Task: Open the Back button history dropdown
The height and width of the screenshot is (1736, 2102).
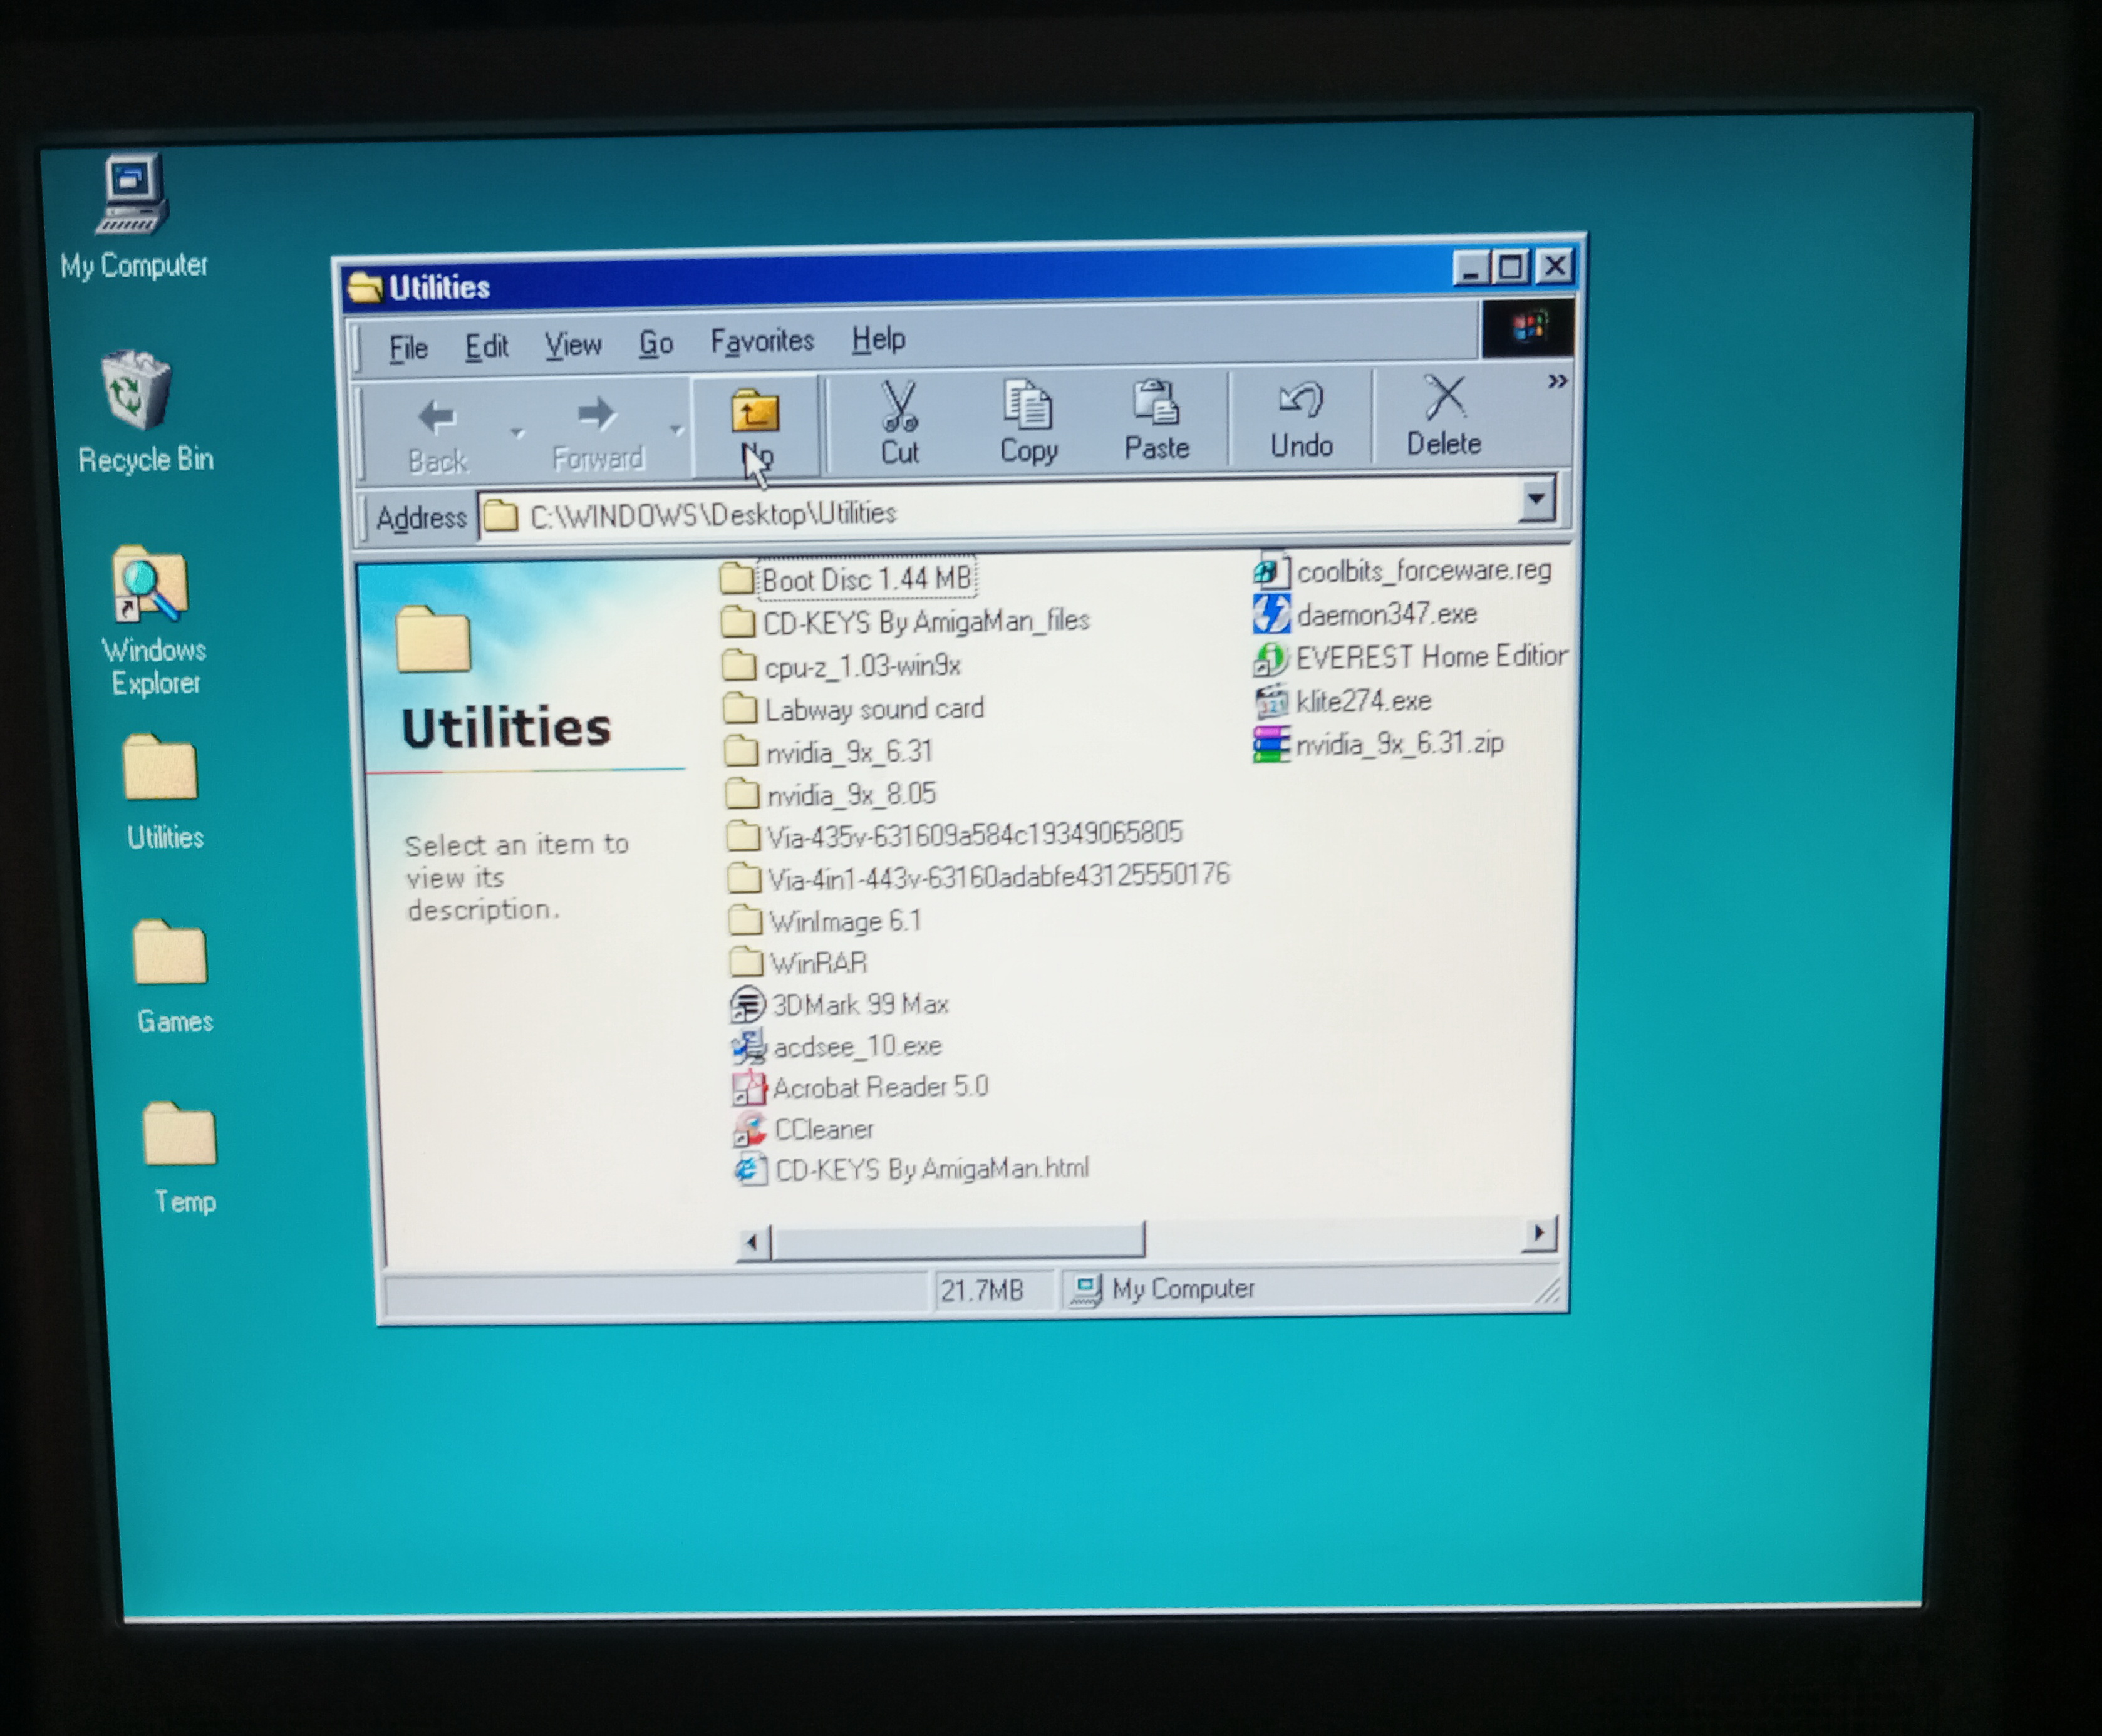Action: (517, 433)
